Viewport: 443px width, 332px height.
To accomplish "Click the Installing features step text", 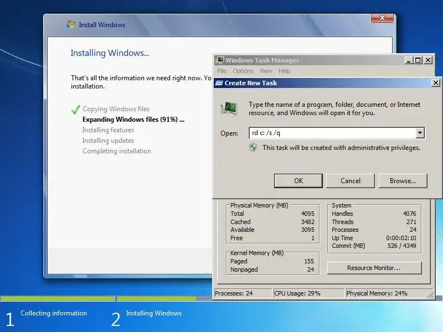I will pyautogui.click(x=108, y=130).
